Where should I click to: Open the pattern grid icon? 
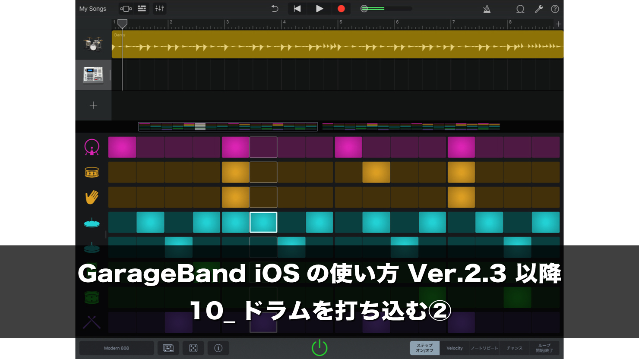click(x=168, y=348)
